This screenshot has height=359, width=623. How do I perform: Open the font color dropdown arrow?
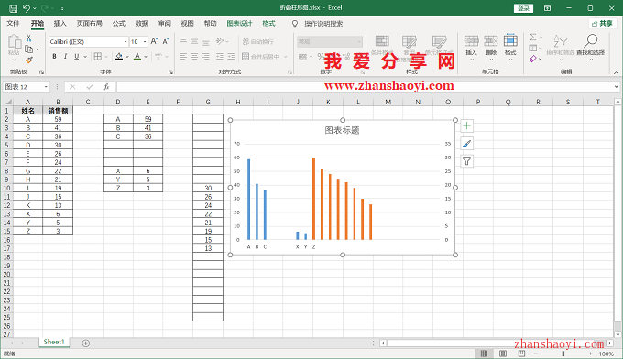pos(146,57)
